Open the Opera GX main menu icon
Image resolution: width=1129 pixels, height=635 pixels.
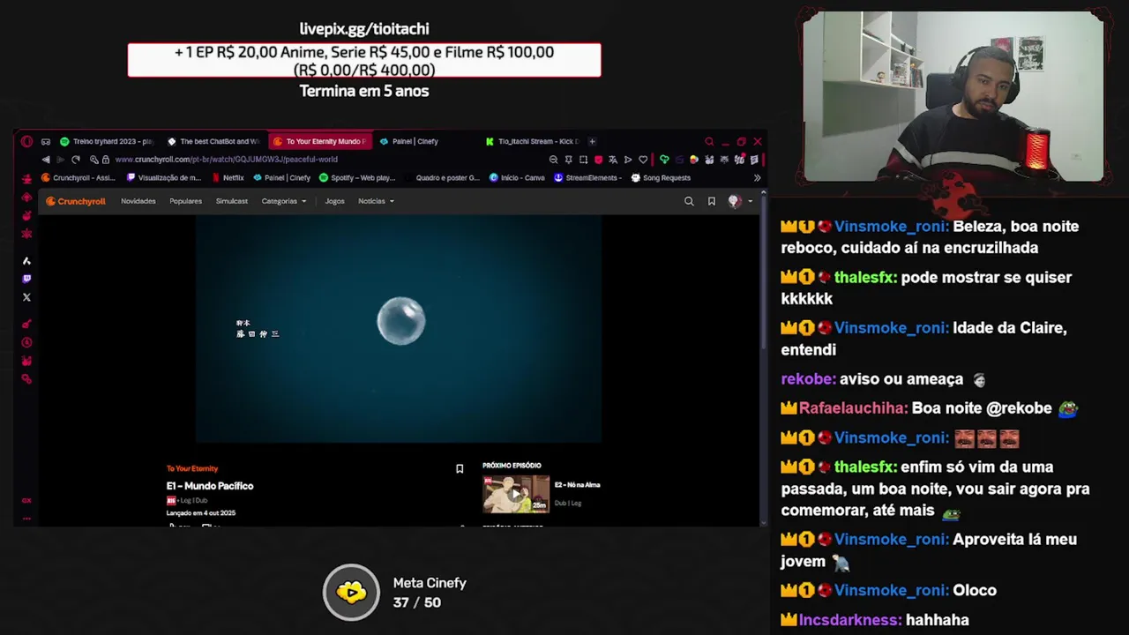click(26, 141)
